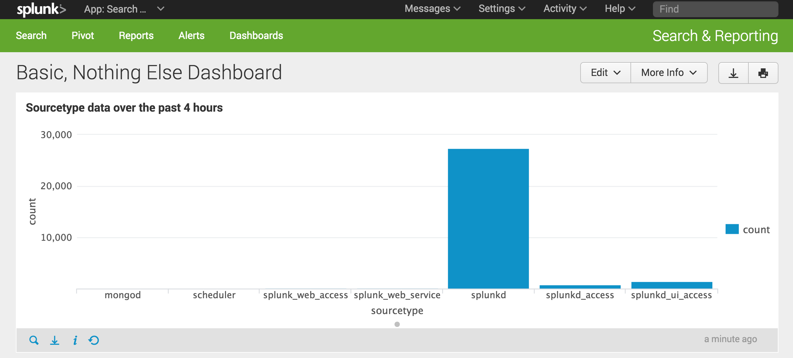Open the Pivot tab

pyautogui.click(x=83, y=35)
